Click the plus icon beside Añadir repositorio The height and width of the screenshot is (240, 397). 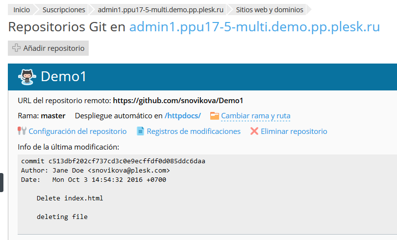coord(16,48)
